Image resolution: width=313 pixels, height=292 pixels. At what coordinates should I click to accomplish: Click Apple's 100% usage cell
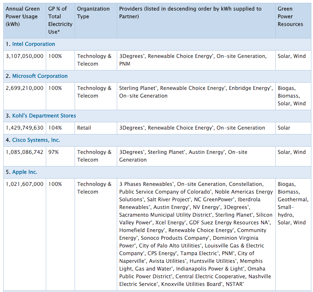(x=60, y=234)
